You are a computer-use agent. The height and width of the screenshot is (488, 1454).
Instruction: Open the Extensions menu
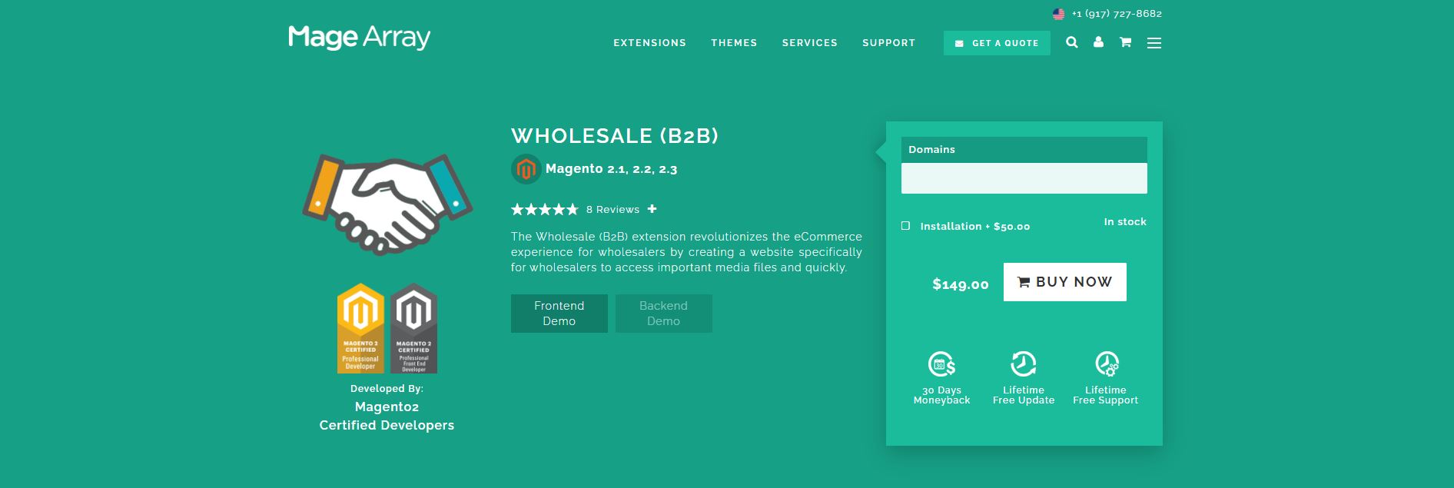point(649,43)
